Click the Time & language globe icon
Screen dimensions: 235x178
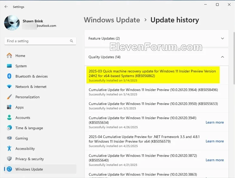coord(9,128)
